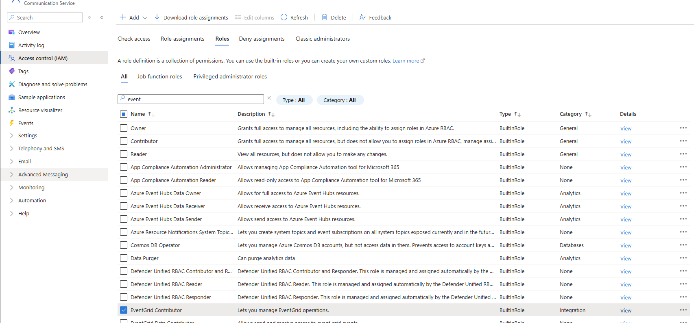Click the Delete trash icon

(325, 17)
